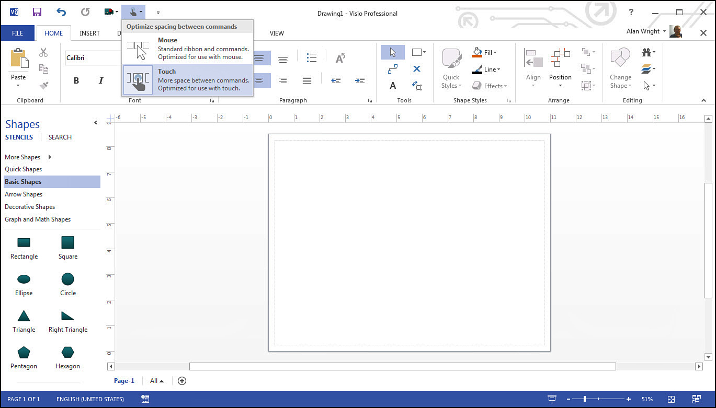Open the FILE tab
This screenshot has height=408, width=716.
[17, 33]
